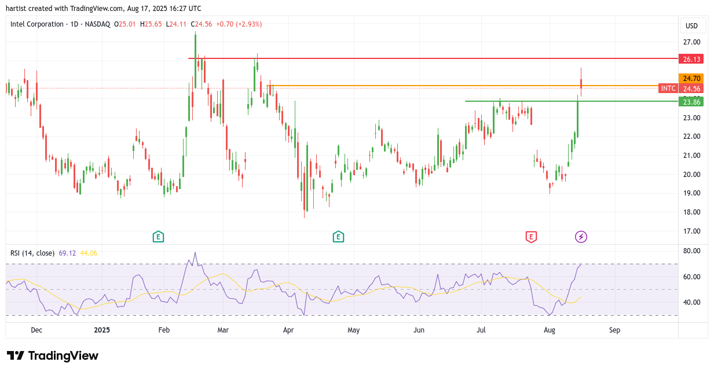Click the 24.56 current price label
The height and width of the screenshot is (373, 714).
(x=691, y=88)
